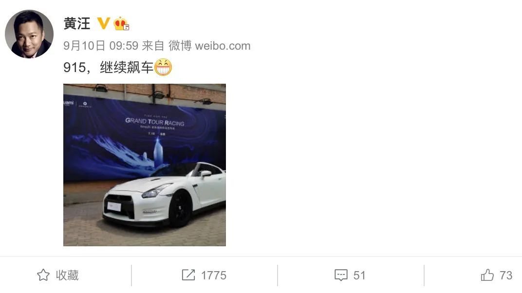Click the comment count 51

359,275
